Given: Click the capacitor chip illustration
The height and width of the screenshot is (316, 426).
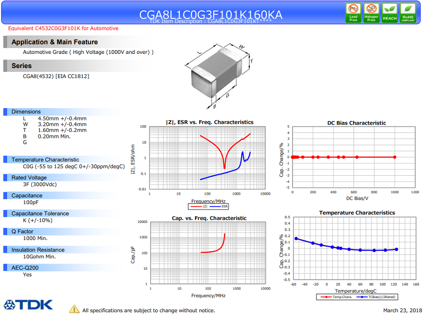Looking at the screenshot, I should click(216, 73).
